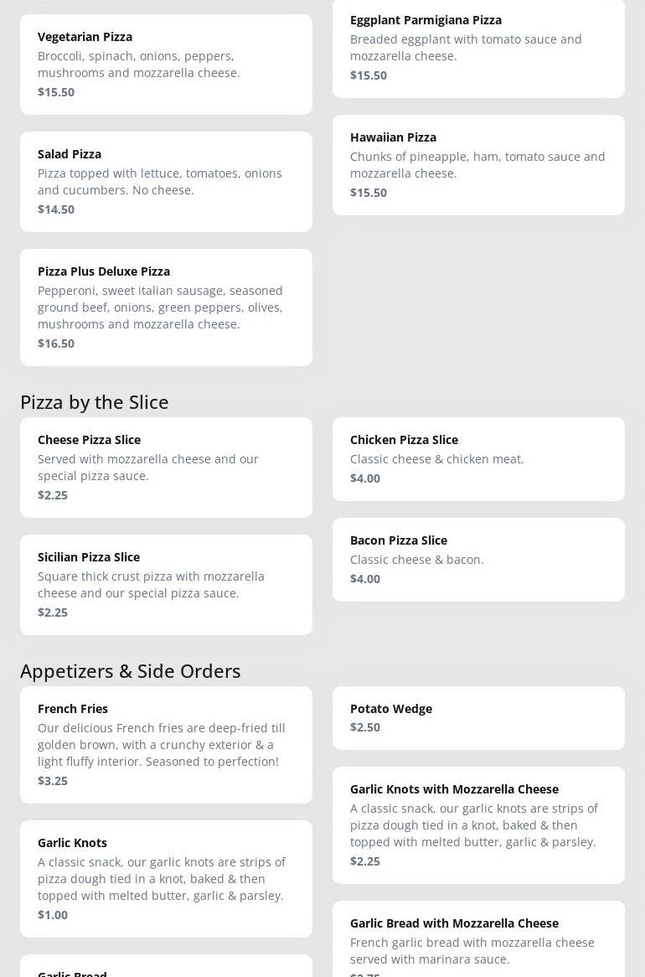This screenshot has width=645, height=977.
Task: Select the Vegetarian Pizza menu item
Action: pyautogui.click(x=166, y=64)
